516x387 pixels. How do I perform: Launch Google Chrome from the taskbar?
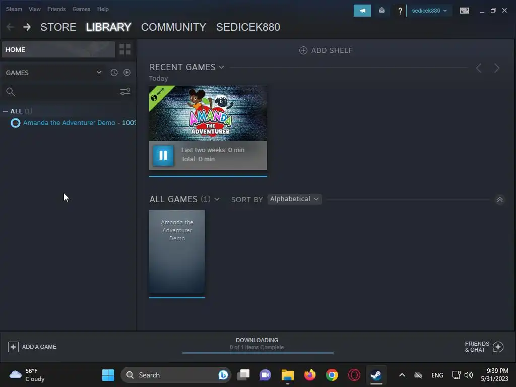pyautogui.click(x=332, y=375)
